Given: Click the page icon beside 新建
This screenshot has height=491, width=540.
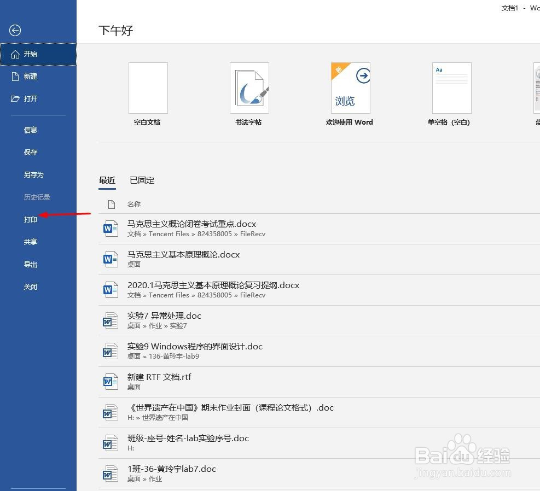Looking at the screenshot, I should coord(15,77).
